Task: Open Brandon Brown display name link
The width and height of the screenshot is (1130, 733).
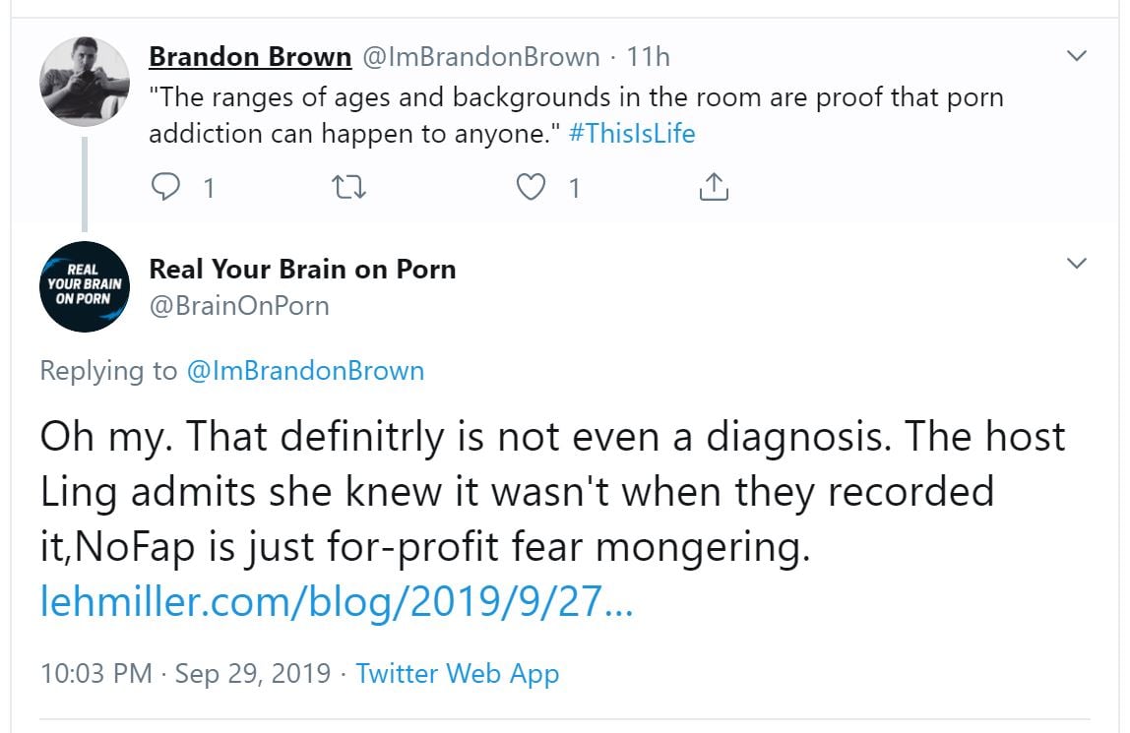Action: point(250,57)
